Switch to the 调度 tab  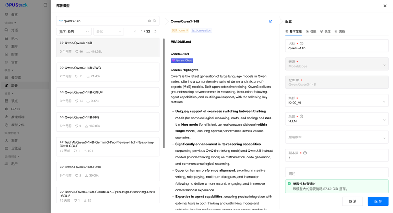tap(325, 32)
